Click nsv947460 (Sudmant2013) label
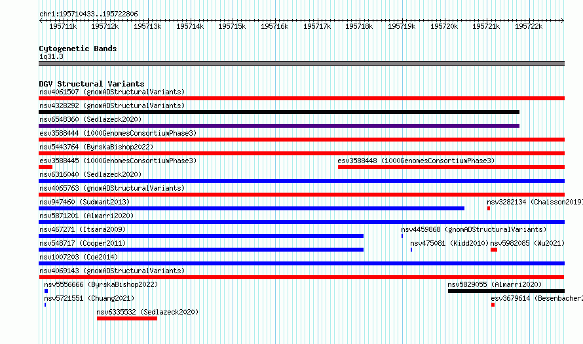The width and height of the screenshot is (583, 344). 85,202
